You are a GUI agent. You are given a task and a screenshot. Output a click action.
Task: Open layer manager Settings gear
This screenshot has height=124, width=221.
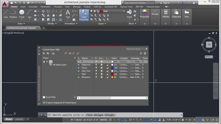[x=145, y=53]
